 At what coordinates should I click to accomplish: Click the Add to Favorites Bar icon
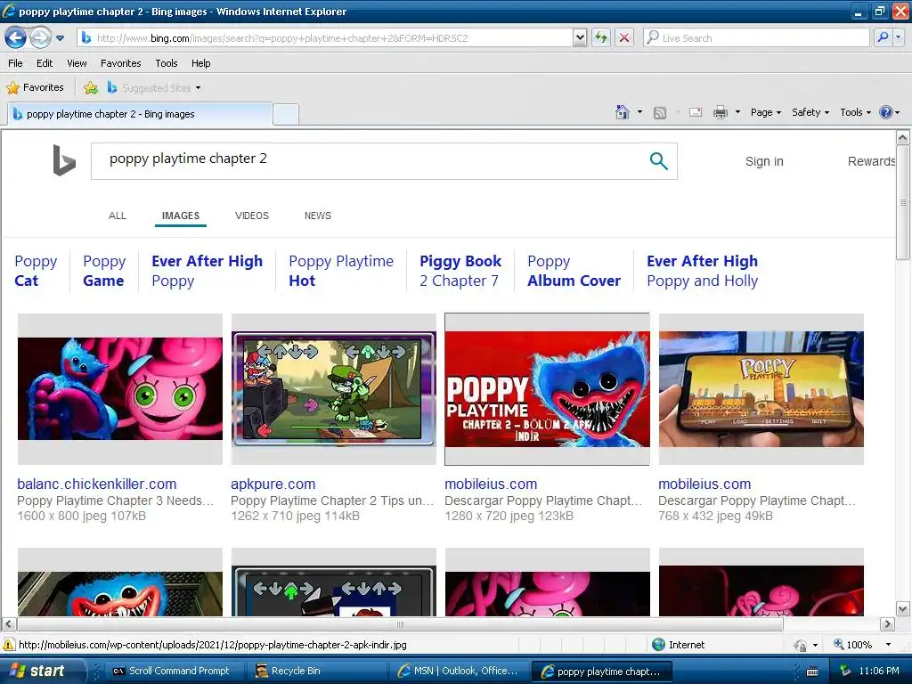click(91, 88)
